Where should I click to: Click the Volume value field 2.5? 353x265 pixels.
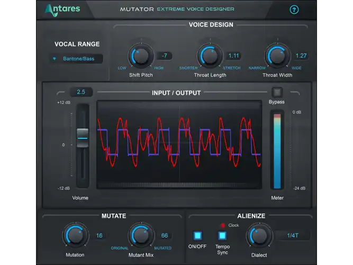coord(81,92)
